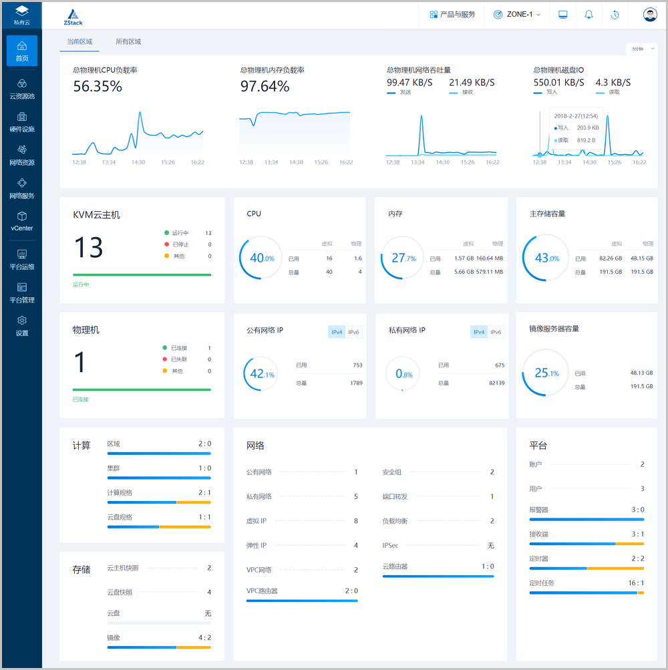Open 硬件设施 in the sidebar
Screen dimensions: 668x670
(21, 122)
